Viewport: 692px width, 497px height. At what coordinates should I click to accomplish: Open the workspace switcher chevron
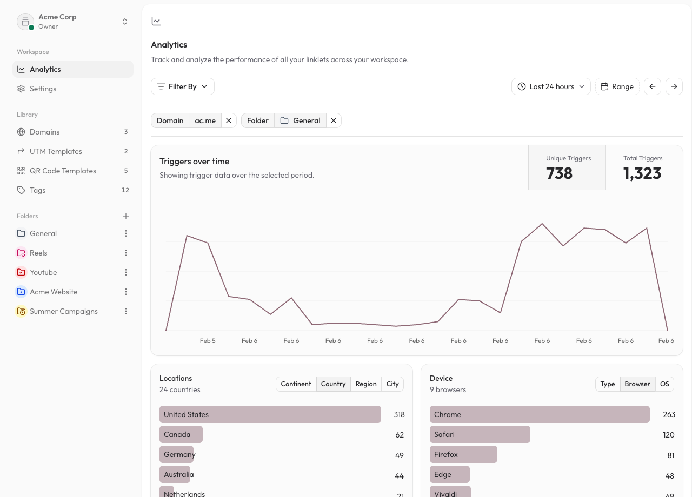125,21
